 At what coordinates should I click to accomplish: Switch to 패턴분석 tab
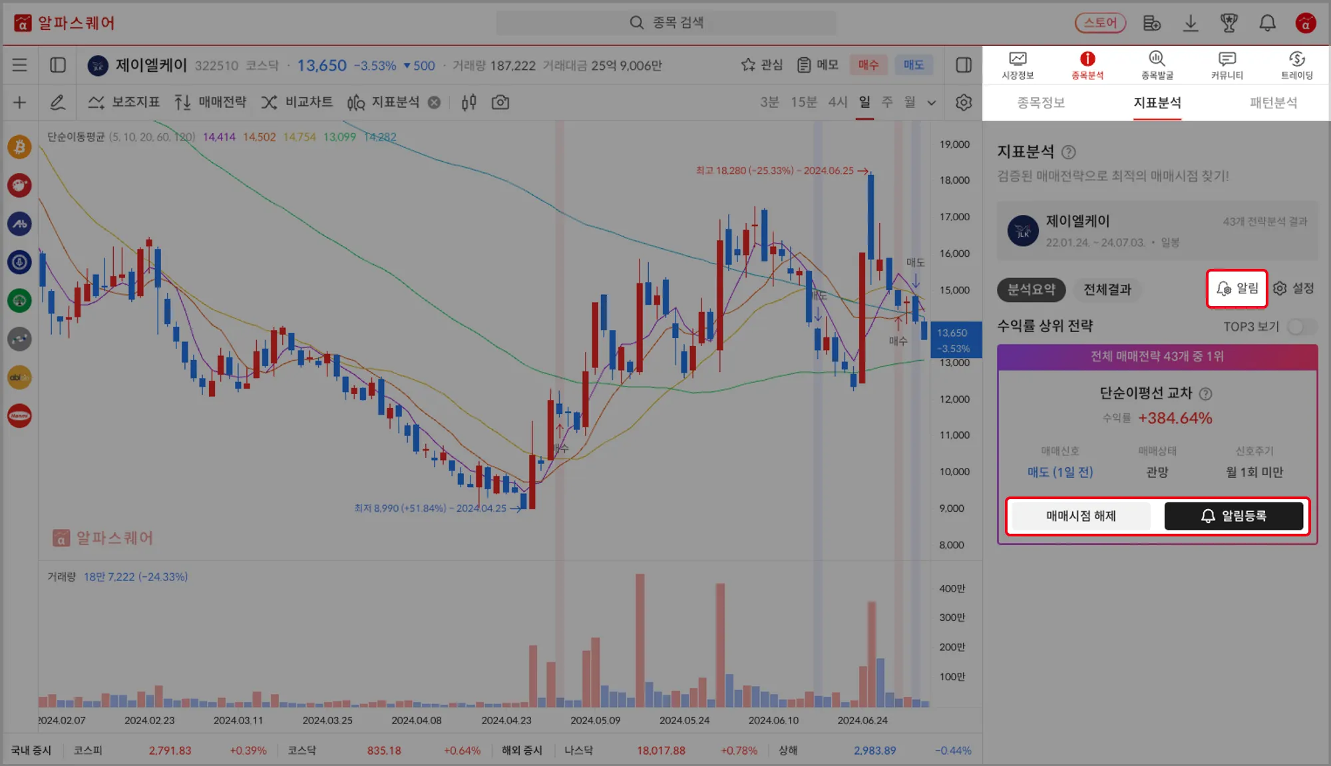point(1272,103)
